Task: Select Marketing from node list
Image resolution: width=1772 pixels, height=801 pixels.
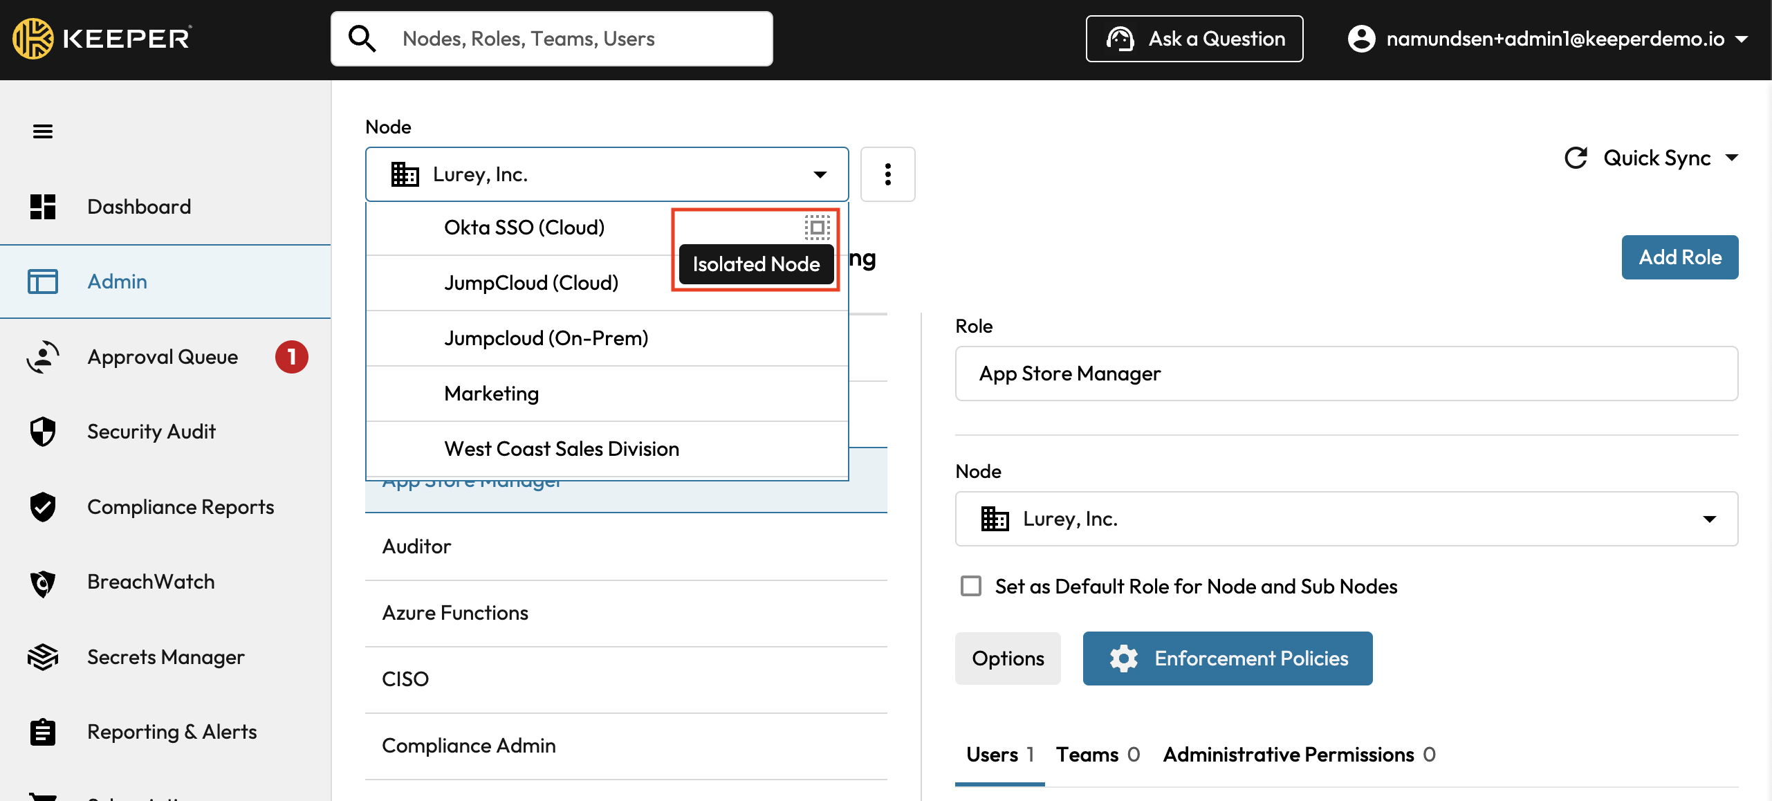Action: (x=491, y=394)
